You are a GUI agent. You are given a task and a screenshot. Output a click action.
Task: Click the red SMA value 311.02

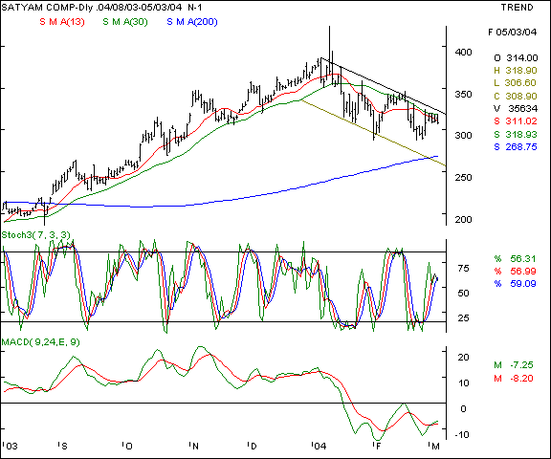521,121
